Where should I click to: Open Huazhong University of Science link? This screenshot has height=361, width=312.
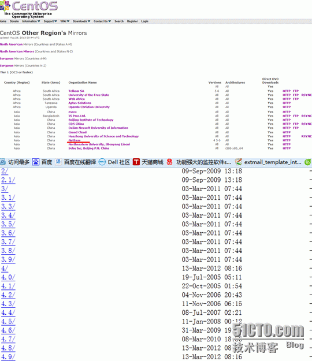[x=103, y=136]
